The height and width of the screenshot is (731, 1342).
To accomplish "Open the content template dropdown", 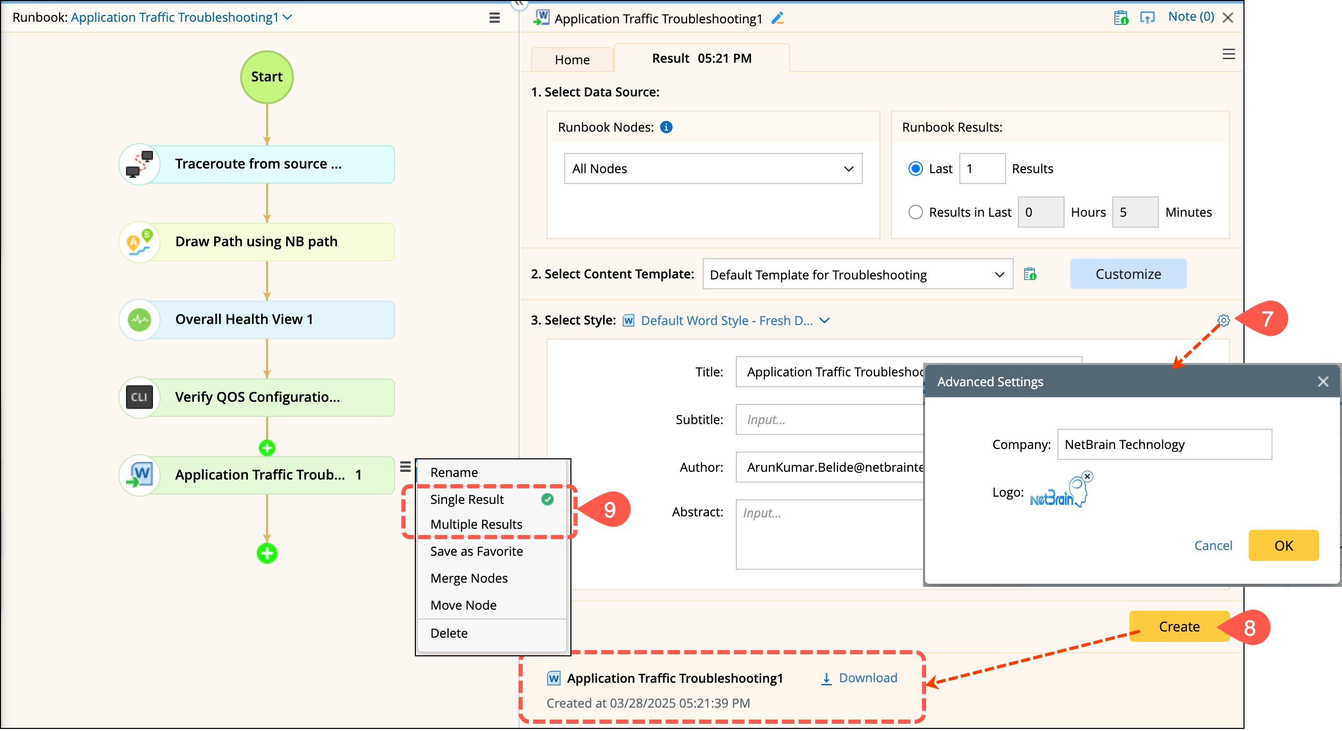I will [857, 275].
